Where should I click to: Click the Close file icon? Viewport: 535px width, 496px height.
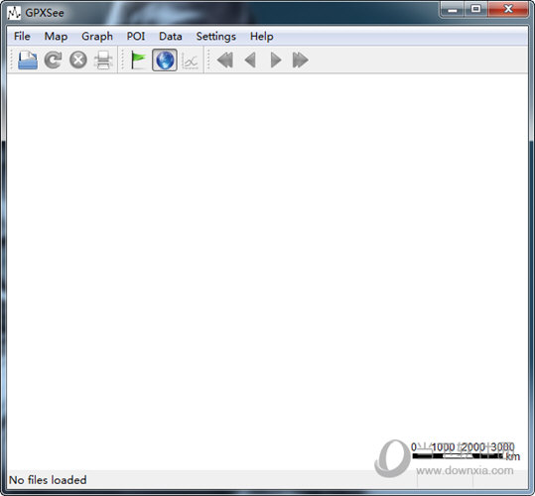coord(78,61)
